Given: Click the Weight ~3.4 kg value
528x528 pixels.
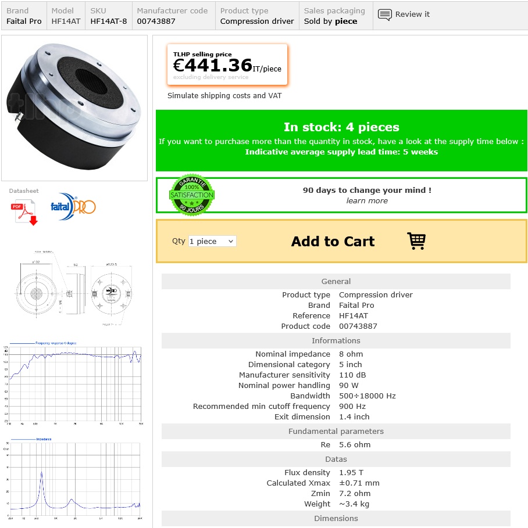Looking at the screenshot, I should click(x=354, y=504).
